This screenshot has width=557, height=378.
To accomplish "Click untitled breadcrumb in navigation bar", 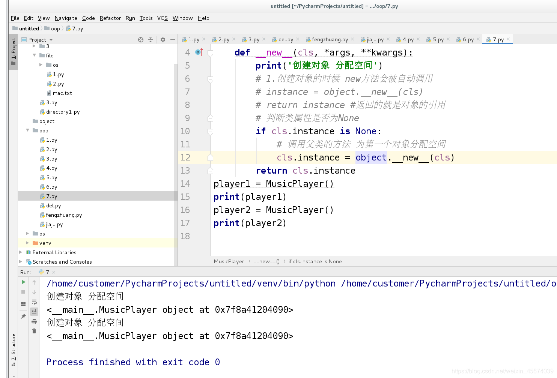I will tap(29, 28).
